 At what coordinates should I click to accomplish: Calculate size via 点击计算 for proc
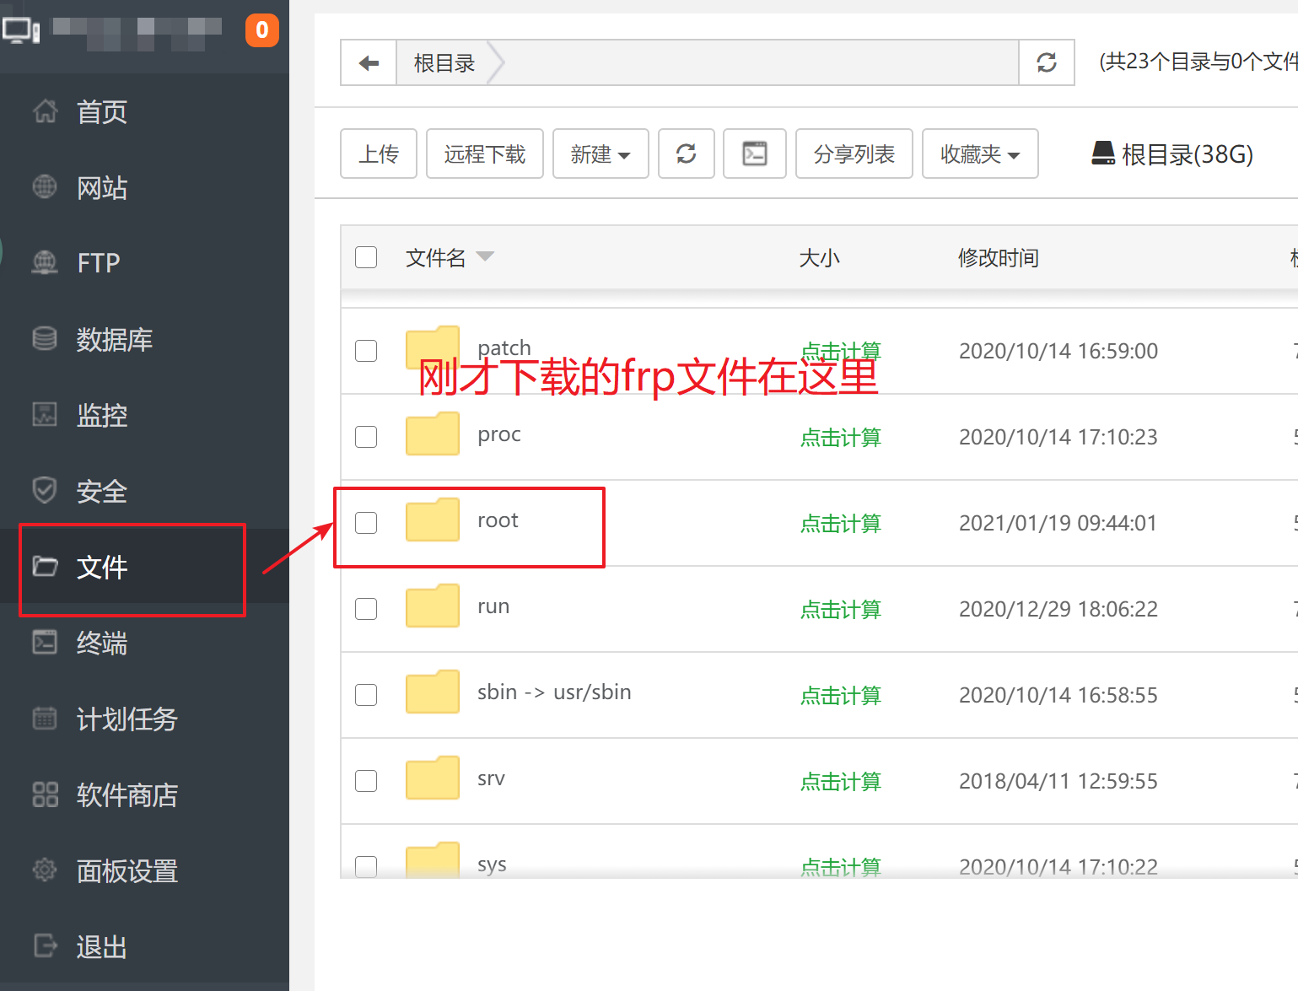pyautogui.click(x=841, y=438)
